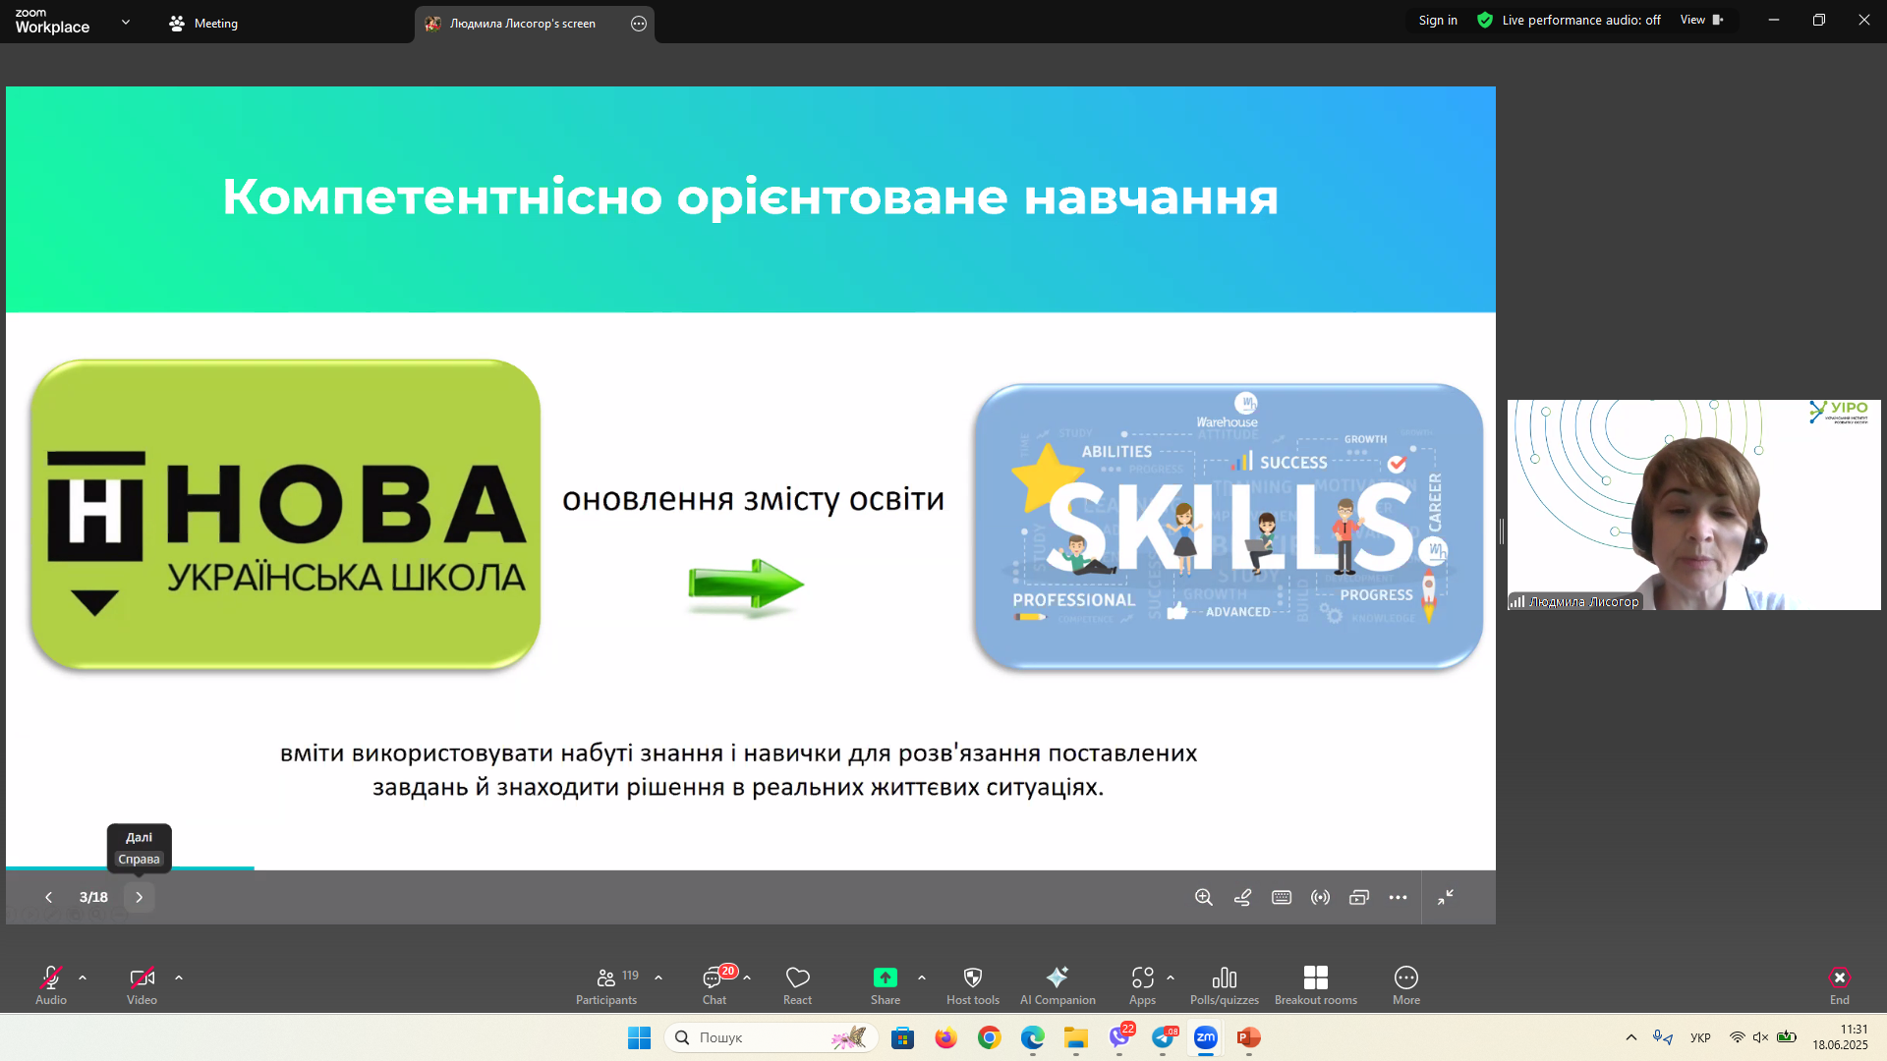1887x1061 pixels.
Task: Click the broadcast signal icon on slide toolbar
Action: [1320, 897]
